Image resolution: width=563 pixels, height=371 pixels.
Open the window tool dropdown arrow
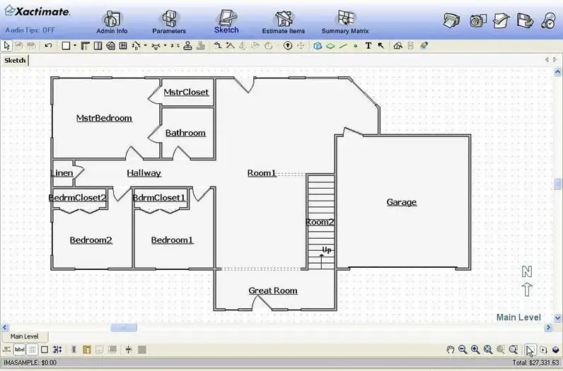(x=166, y=45)
